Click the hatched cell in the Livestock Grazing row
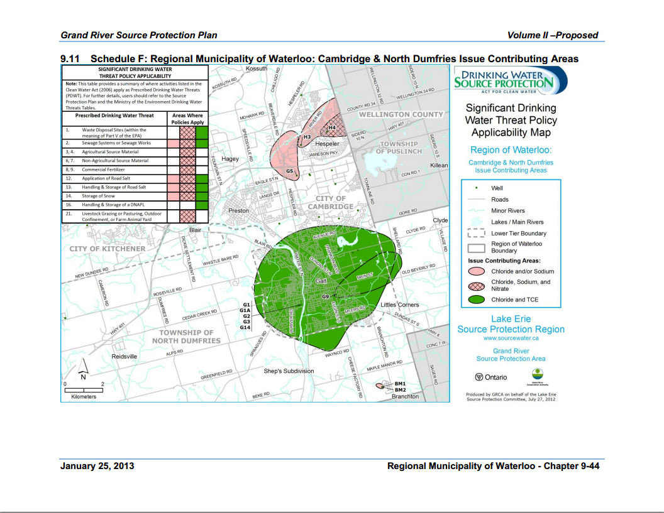Viewport: 664px width, 513px height. pyautogui.click(x=187, y=216)
